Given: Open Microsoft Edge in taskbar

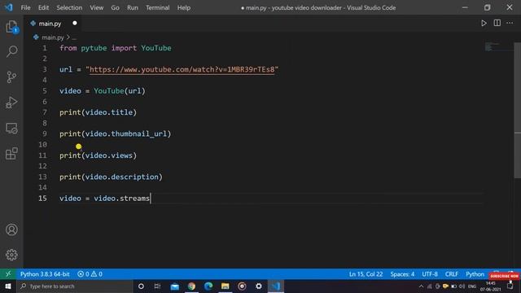Looking at the screenshot, I should pyautogui.click(x=208, y=286).
